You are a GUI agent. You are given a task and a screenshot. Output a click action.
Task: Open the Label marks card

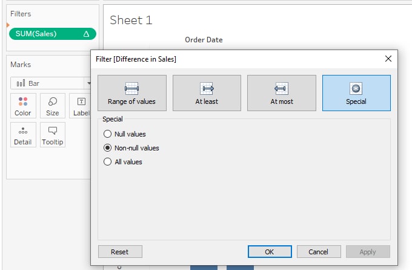click(x=80, y=106)
